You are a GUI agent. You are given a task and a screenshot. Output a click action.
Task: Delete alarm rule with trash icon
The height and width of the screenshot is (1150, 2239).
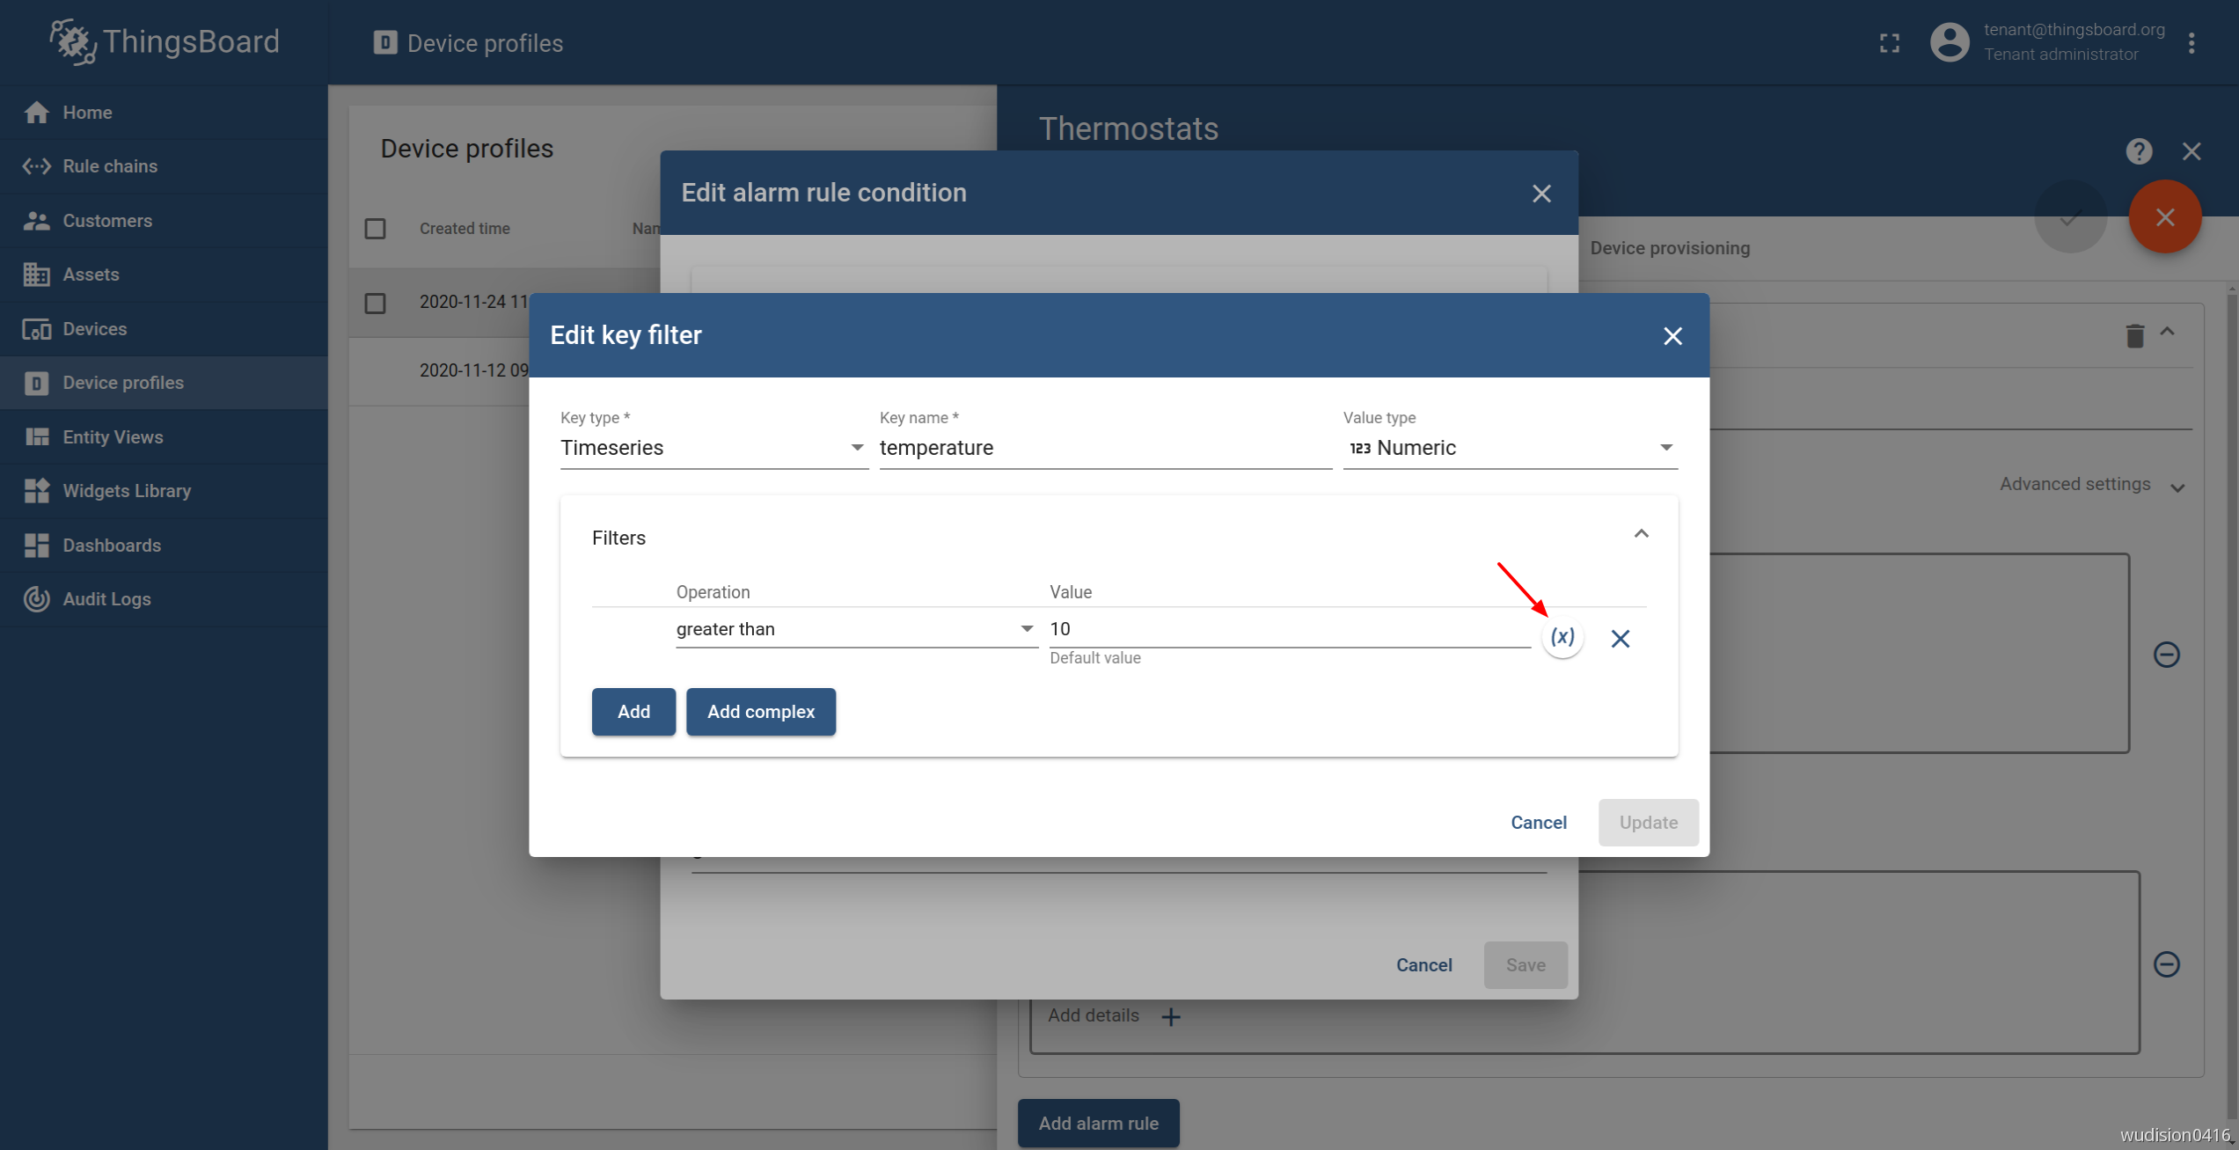[2134, 335]
